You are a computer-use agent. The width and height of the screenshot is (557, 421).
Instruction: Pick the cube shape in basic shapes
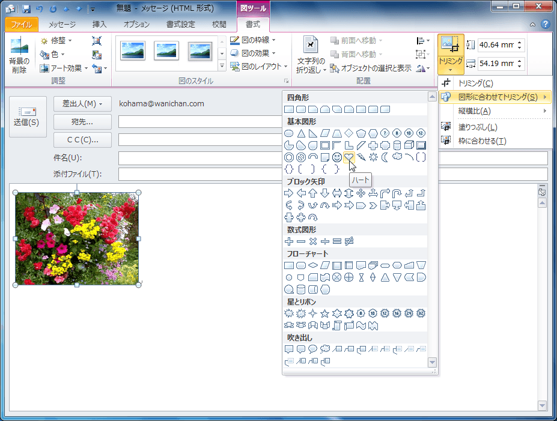point(409,145)
